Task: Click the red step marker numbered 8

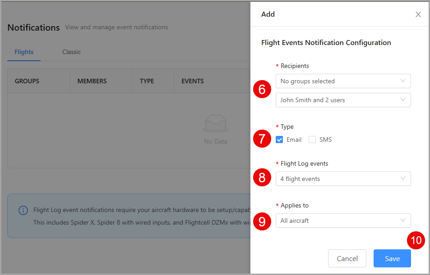Action: (262, 178)
